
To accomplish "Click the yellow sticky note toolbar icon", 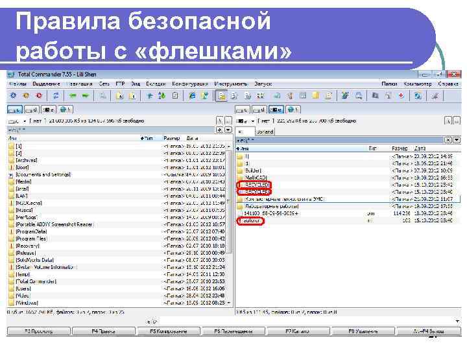I will 316,96.
